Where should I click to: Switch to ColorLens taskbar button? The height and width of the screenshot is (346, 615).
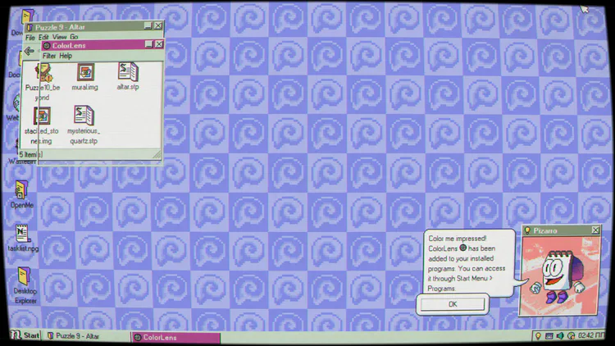[176, 337]
